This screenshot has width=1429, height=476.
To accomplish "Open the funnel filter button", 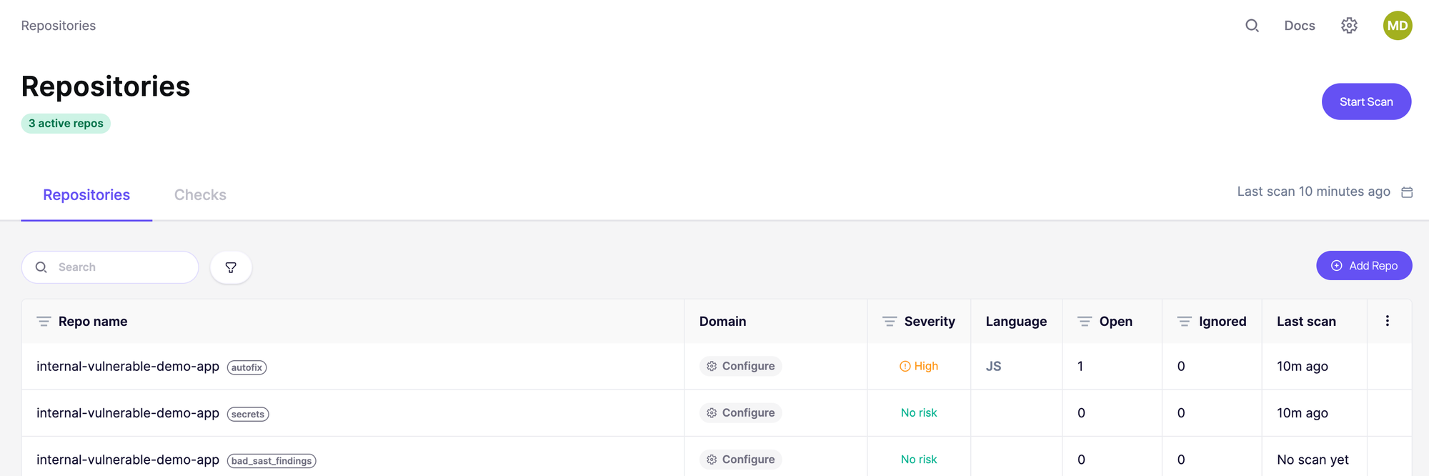I will click(231, 267).
